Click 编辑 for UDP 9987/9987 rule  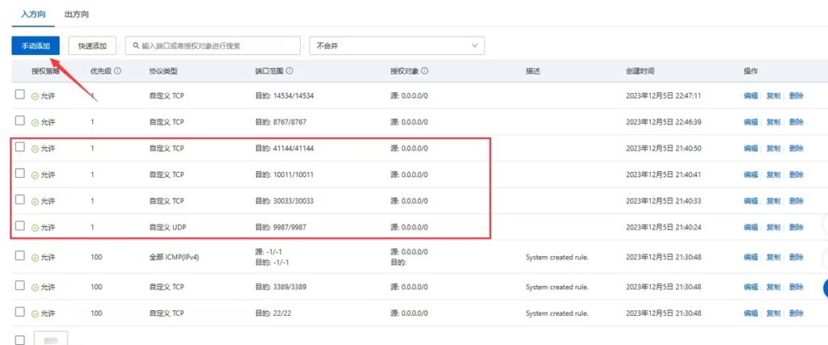tap(750, 227)
